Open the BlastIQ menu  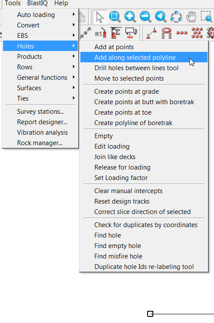[x=38, y=3]
